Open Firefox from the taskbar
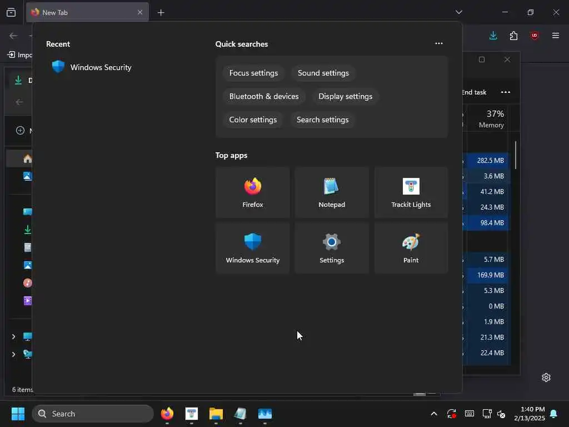 [x=167, y=414]
